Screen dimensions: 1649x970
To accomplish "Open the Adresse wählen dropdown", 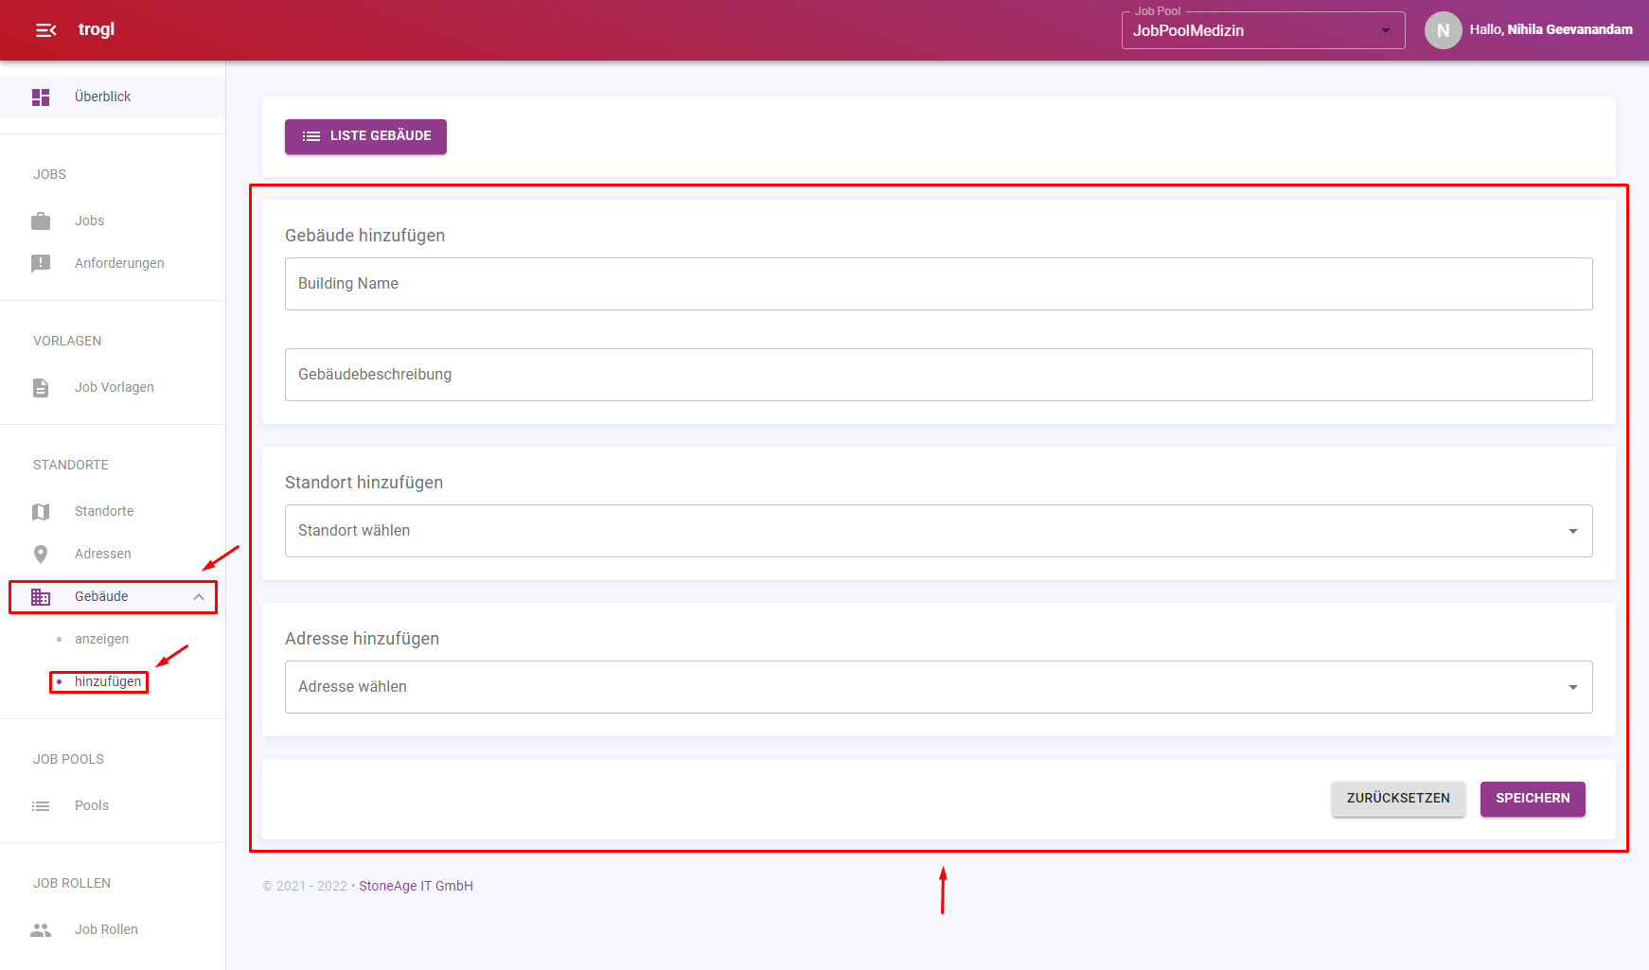I will (938, 687).
